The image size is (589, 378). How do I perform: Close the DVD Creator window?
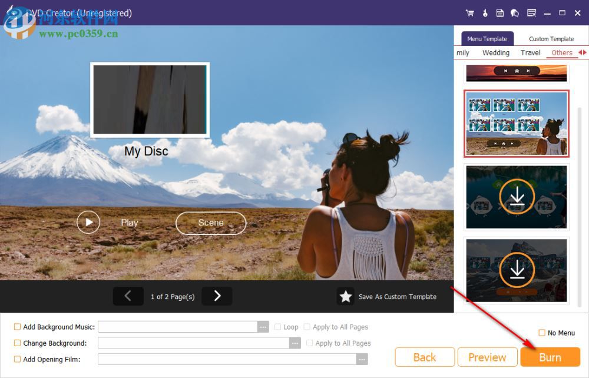tap(578, 13)
